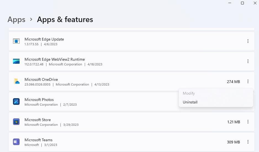
Task: Open more options for Microsoft Store
Action: coord(248,122)
